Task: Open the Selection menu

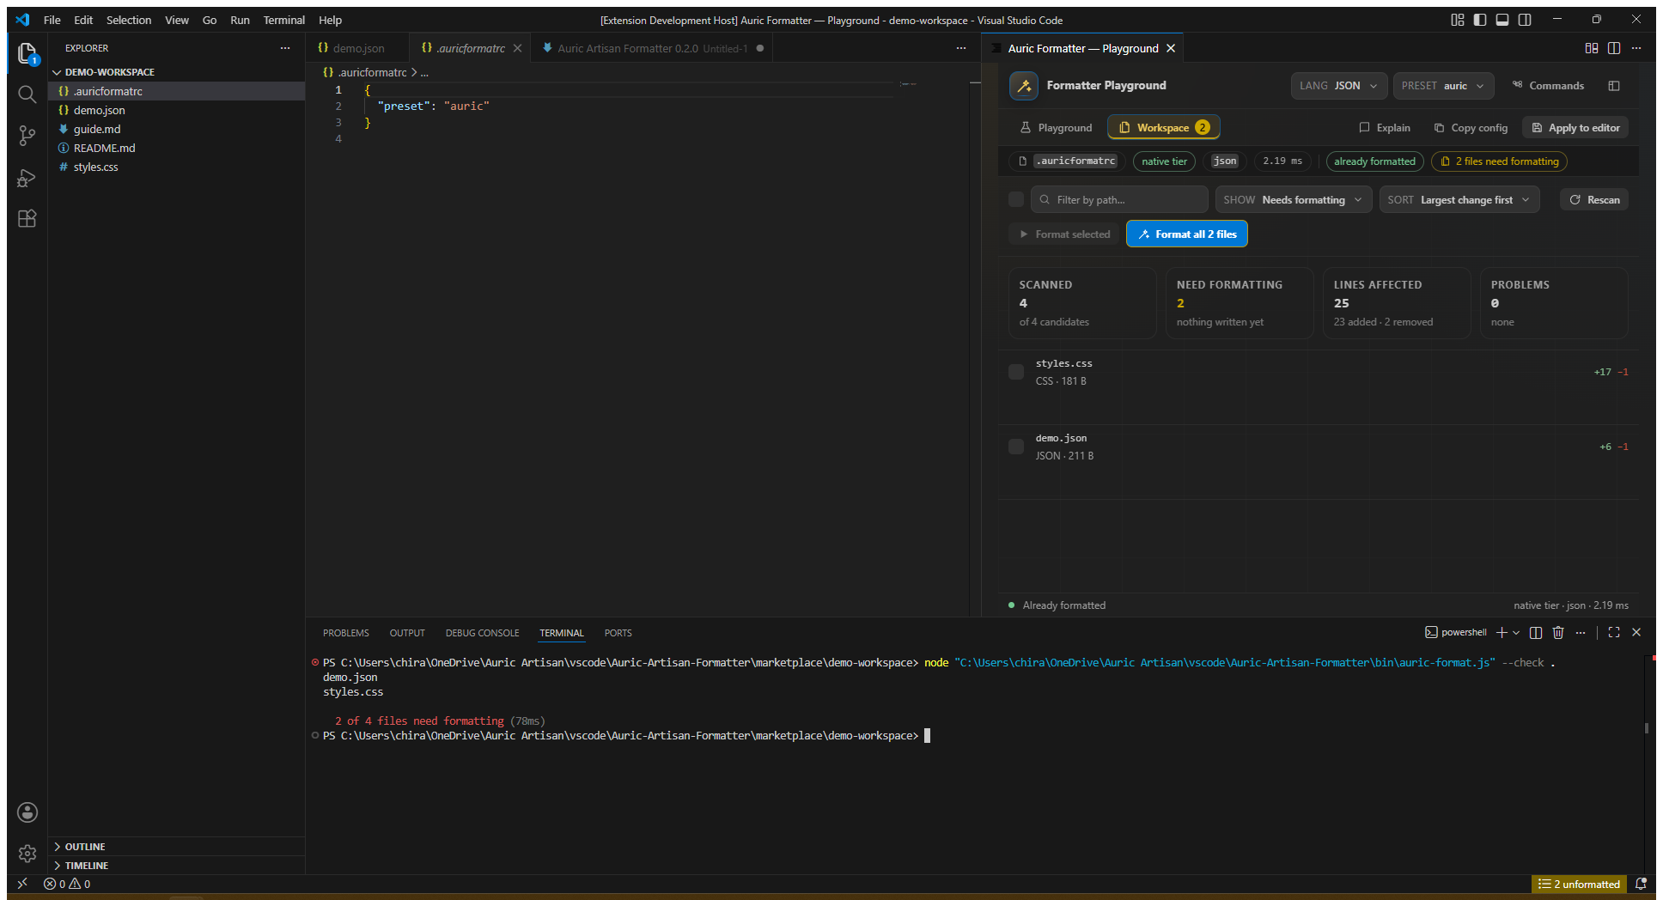Action: coord(129,20)
